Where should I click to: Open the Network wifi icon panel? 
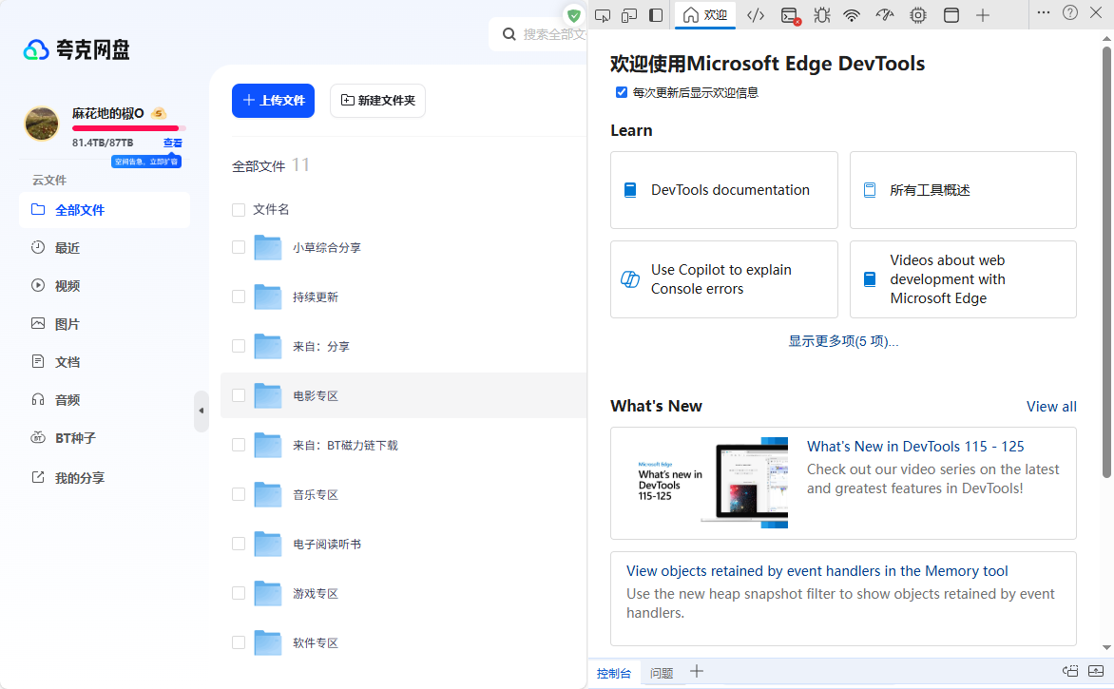[853, 15]
